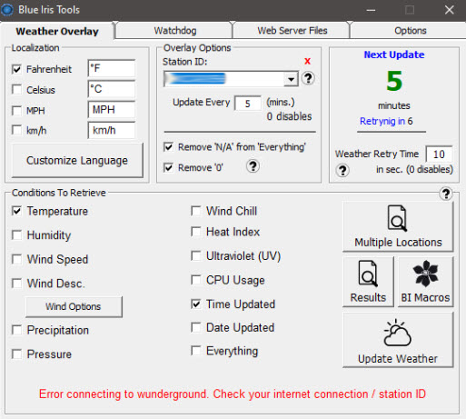Click the MPH label text field
This screenshot has width=466, height=419.
click(x=112, y=110)
